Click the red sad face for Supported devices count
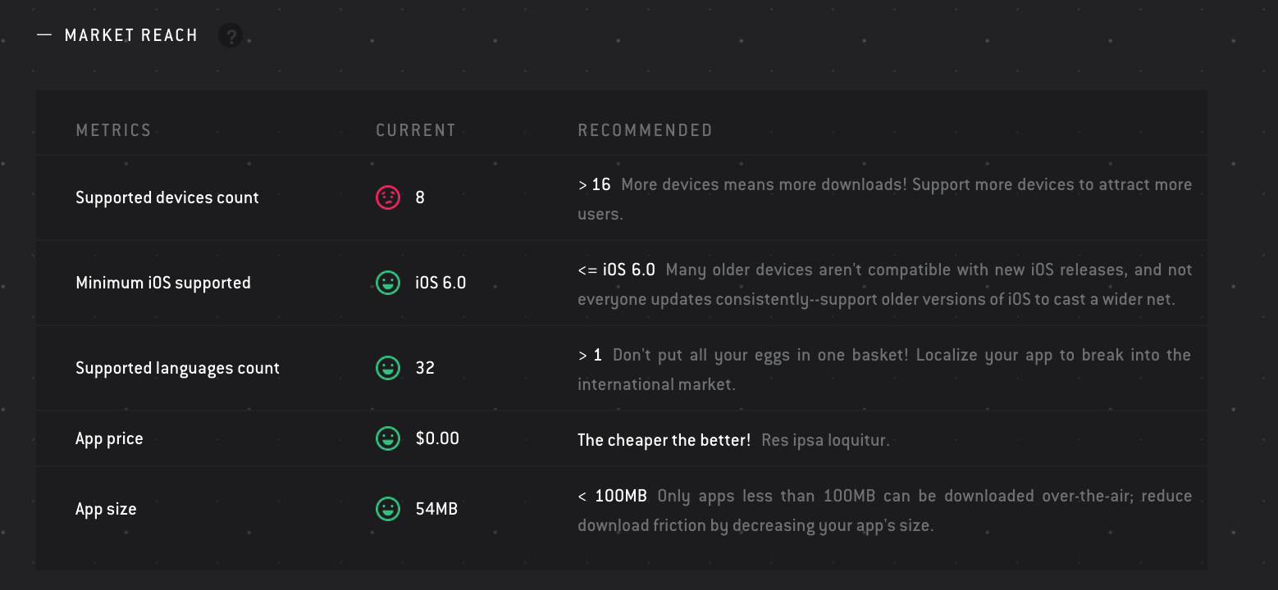 click(x=388, y=197)
